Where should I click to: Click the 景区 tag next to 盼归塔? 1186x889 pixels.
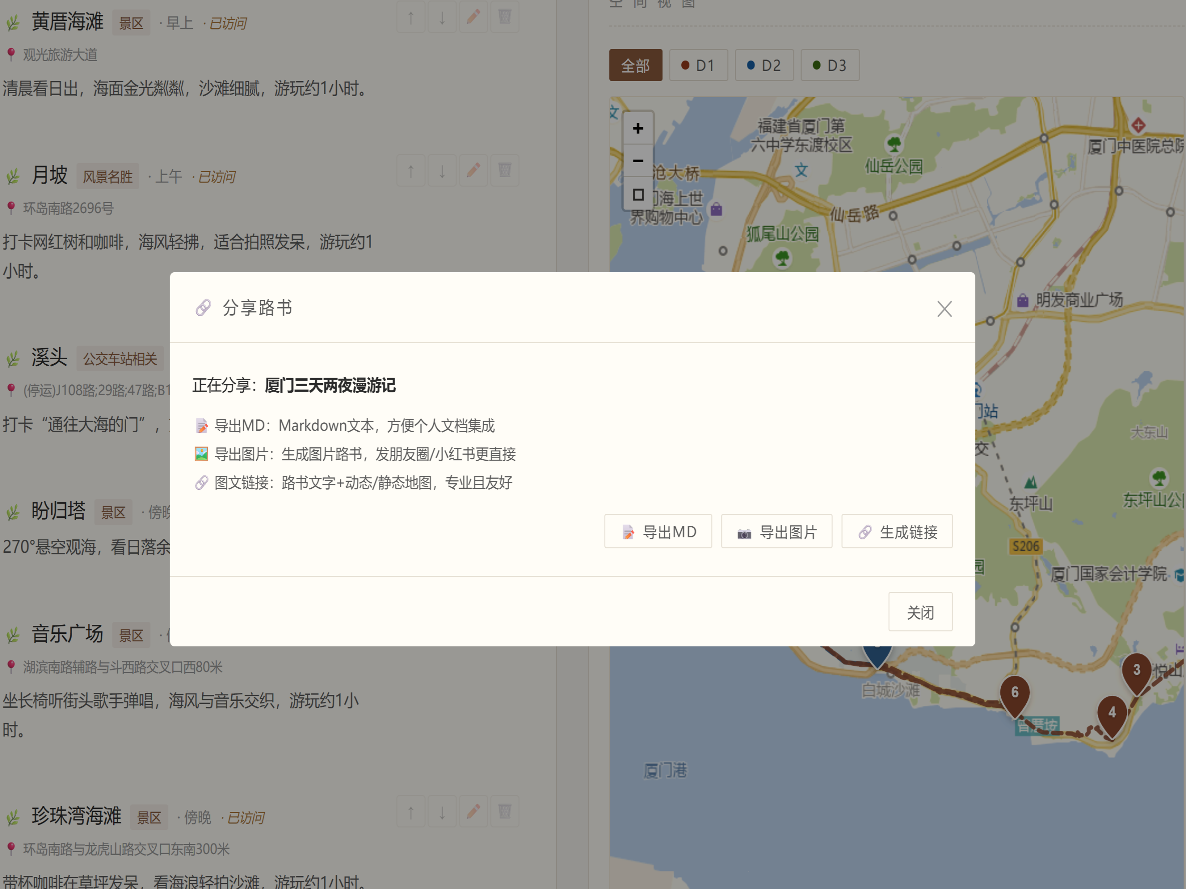(x=113, y=512)
